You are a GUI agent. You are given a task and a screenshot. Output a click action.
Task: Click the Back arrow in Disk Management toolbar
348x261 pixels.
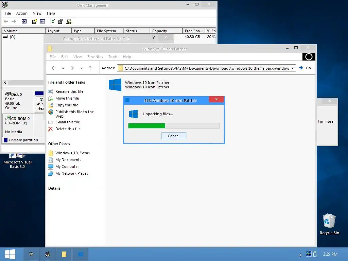click(6, 21)
